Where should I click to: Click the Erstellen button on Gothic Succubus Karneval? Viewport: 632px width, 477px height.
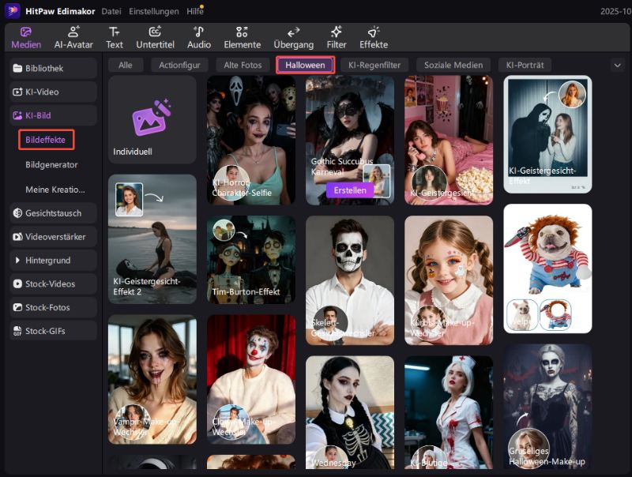pos(350,190)
